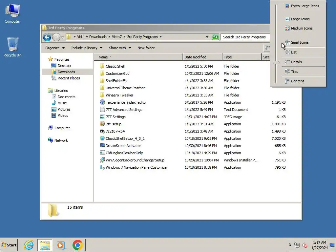
Task: Click the 7z2107-x64 installer icon
Action: click(x=102, y=131)
